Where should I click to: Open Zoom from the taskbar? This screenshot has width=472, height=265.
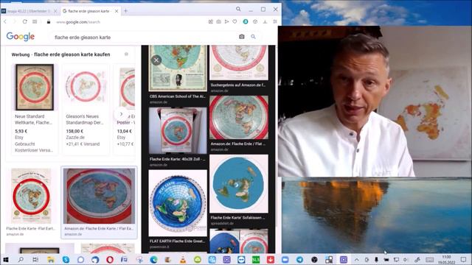[x=285, y=260]
